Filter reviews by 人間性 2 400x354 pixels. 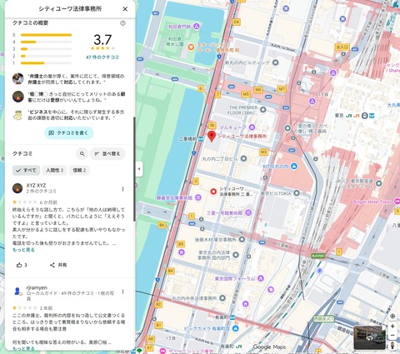[x=55, y=170]
